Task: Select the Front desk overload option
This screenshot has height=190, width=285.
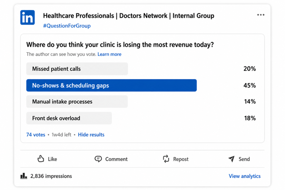Action: 69,118
